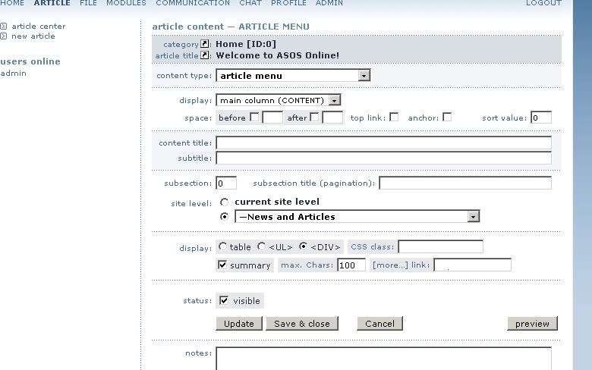Go to the ADMIN menu
The image size is (592, 370).
tap(329, 3)
